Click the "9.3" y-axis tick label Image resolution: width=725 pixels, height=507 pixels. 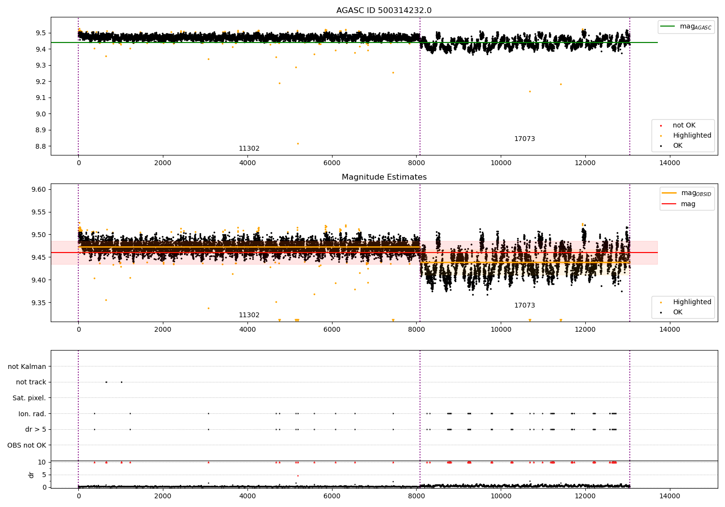(41, 65)
